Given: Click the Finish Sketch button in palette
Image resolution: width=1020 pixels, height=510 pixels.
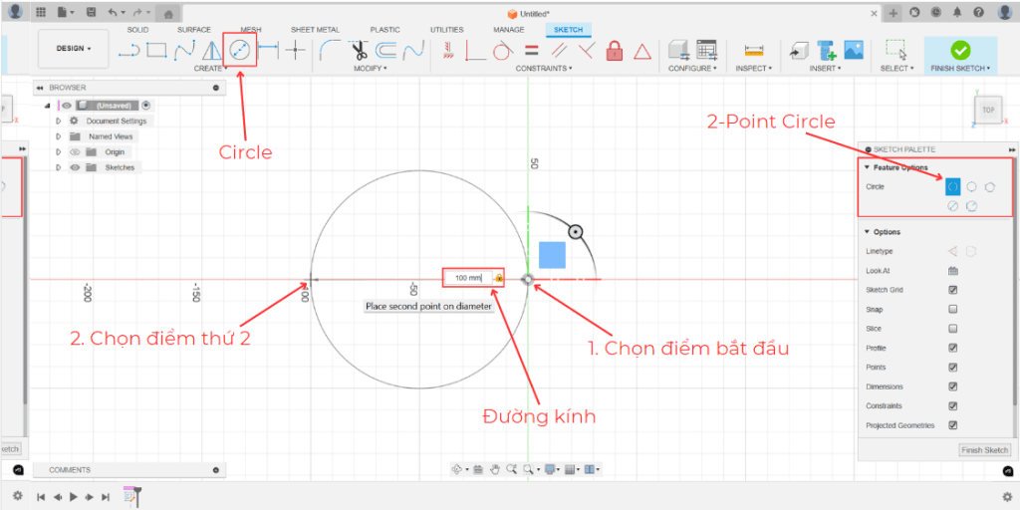Looking at the screenshot, I should (x=984, y=450).
